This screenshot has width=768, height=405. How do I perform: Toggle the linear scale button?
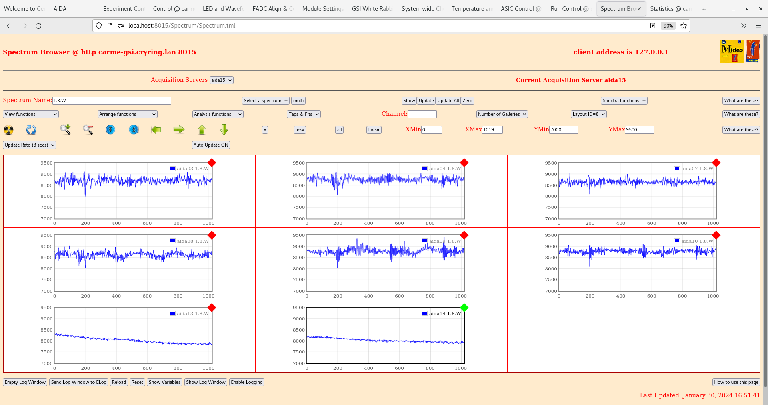pyautogui.click(x=374, y=130)
